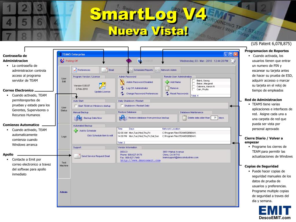Click the Update License link
The image size is (296, 222).
pyautogui.click(x=102, y=92)
